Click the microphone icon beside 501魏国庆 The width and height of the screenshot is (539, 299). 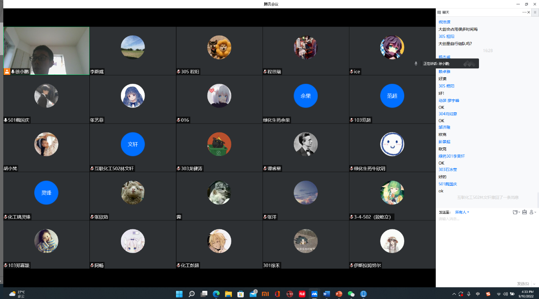(6, 120)
